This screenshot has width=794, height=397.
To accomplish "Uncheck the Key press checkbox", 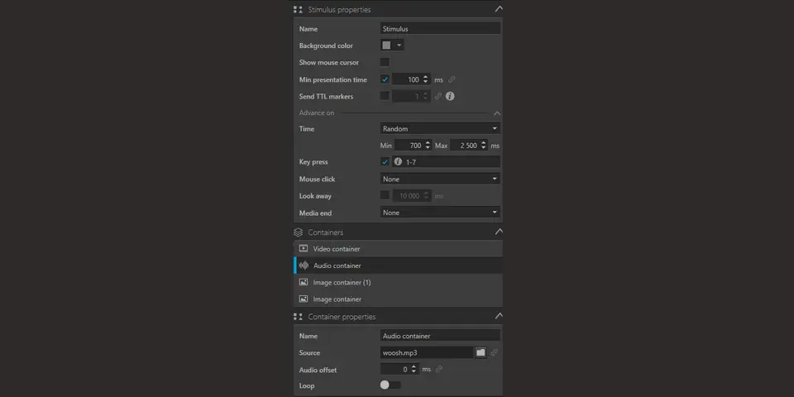I will (385, 162).
